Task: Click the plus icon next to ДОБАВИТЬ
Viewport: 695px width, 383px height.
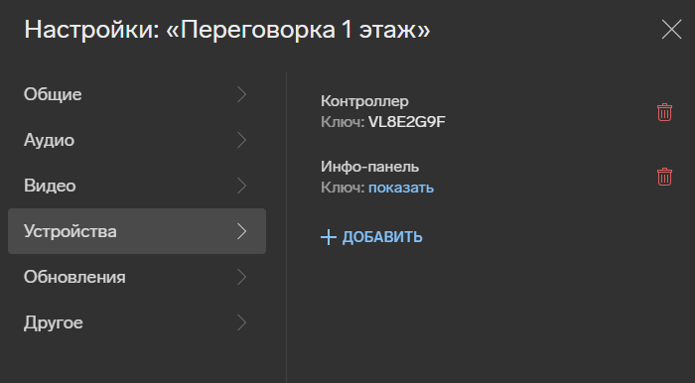Action: pos(328,237)
